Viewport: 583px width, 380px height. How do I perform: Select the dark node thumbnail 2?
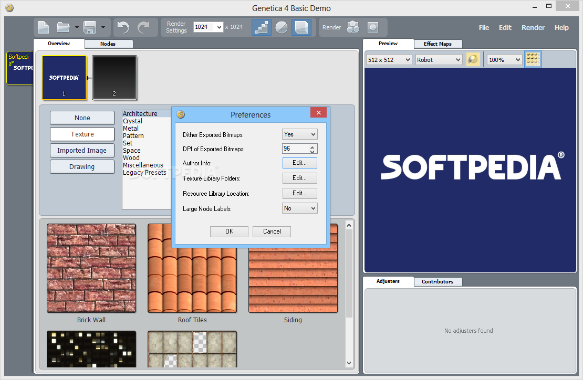click(x=114, y=78)
